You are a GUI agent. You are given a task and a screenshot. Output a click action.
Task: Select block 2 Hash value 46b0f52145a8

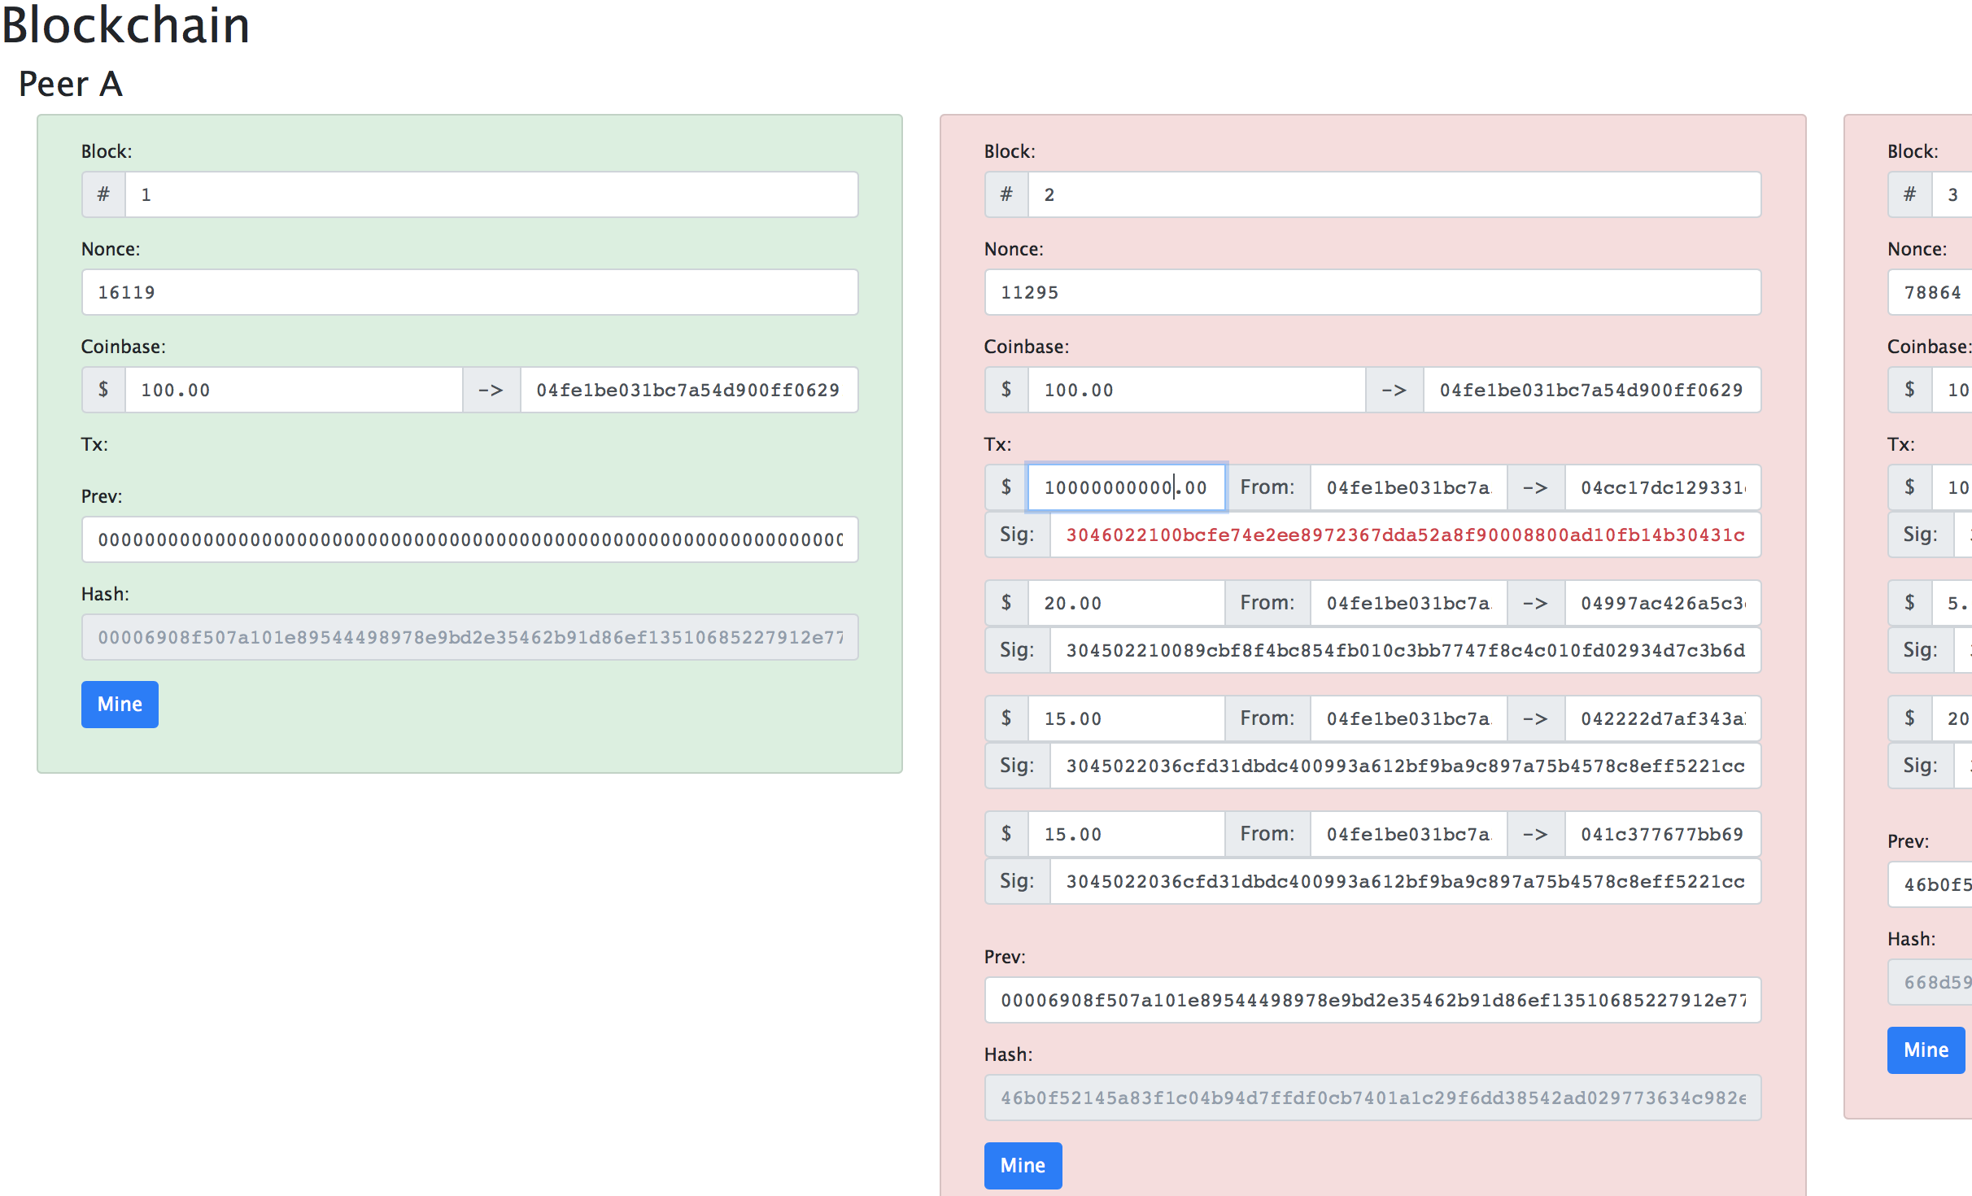click(x=1372, y=1098)
